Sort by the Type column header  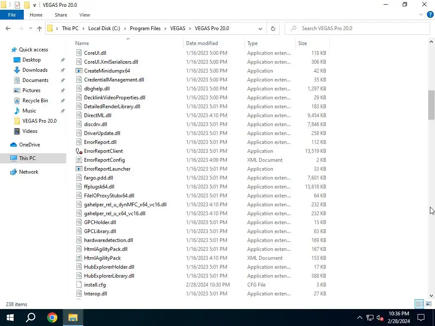[252, 43]
